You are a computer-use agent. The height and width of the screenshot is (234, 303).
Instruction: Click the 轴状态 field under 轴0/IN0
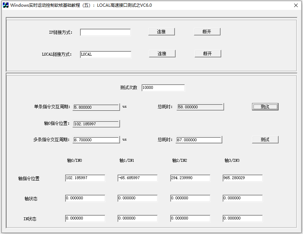(85, 198)
